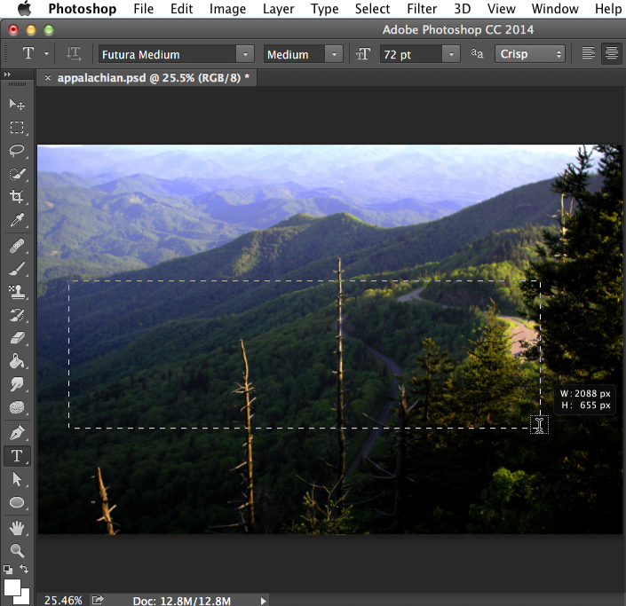Open the Photoshop menu
This screenshot has height=606, width=626.
coord(83,9)
